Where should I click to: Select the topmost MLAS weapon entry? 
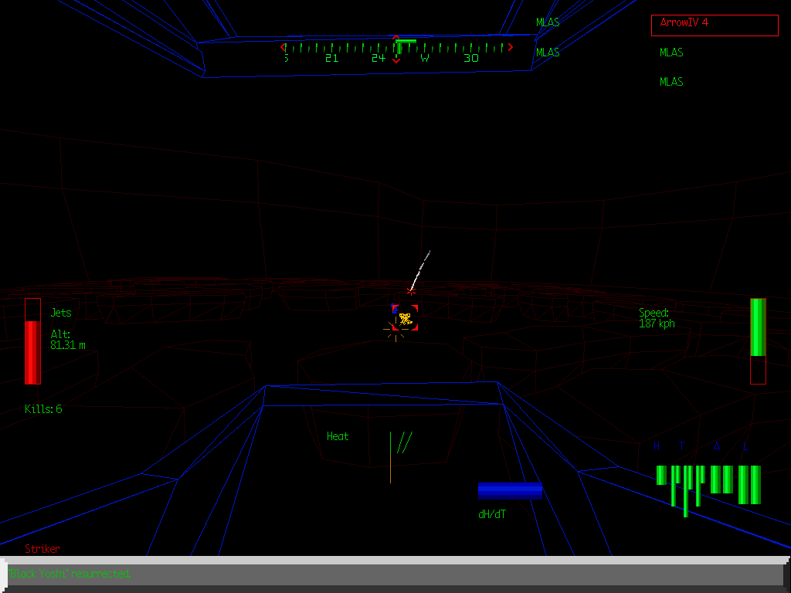point(548,22)
